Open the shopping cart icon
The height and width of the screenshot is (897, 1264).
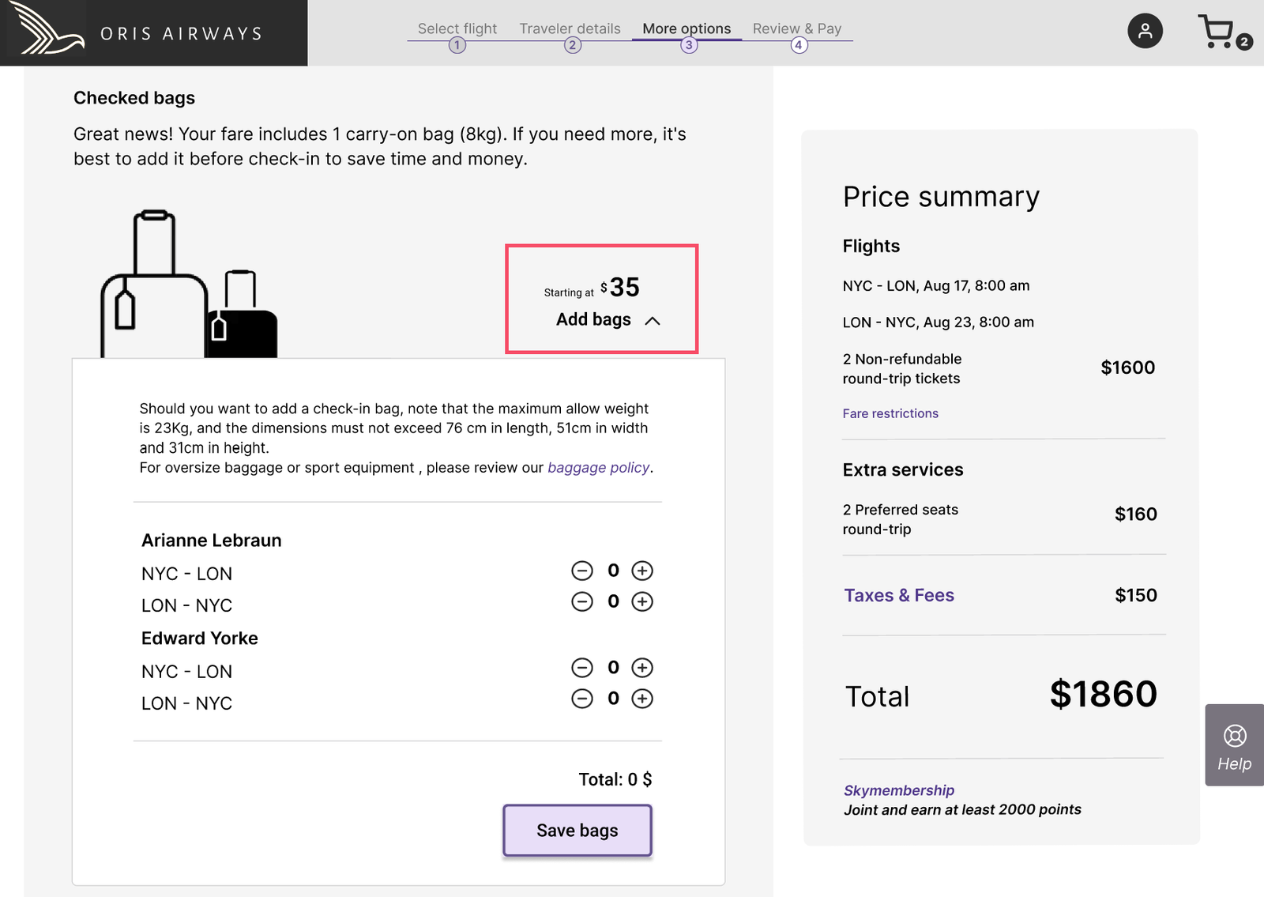pyautogui.click(x=1217, y=32)
